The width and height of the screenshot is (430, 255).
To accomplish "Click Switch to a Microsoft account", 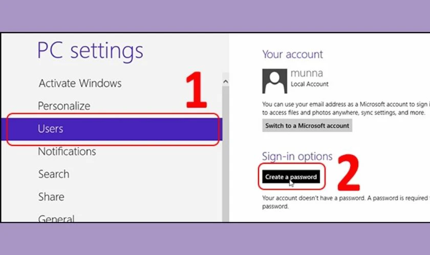I will [x=307, y=125].
